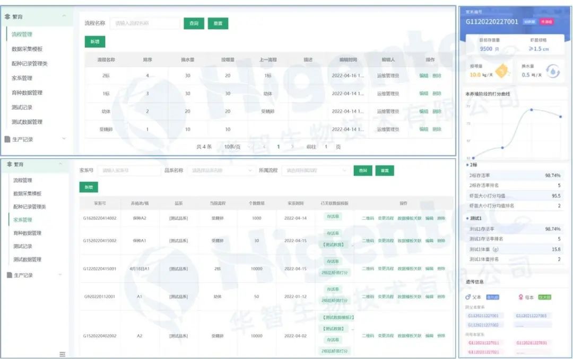The height and width of the screenshot is (359, 573).
Task: Click the water drop icon beside 换水量
Action: click(x=552, y=71)
